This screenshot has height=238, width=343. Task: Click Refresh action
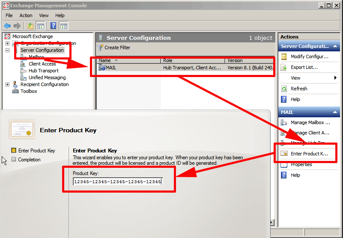299,89
